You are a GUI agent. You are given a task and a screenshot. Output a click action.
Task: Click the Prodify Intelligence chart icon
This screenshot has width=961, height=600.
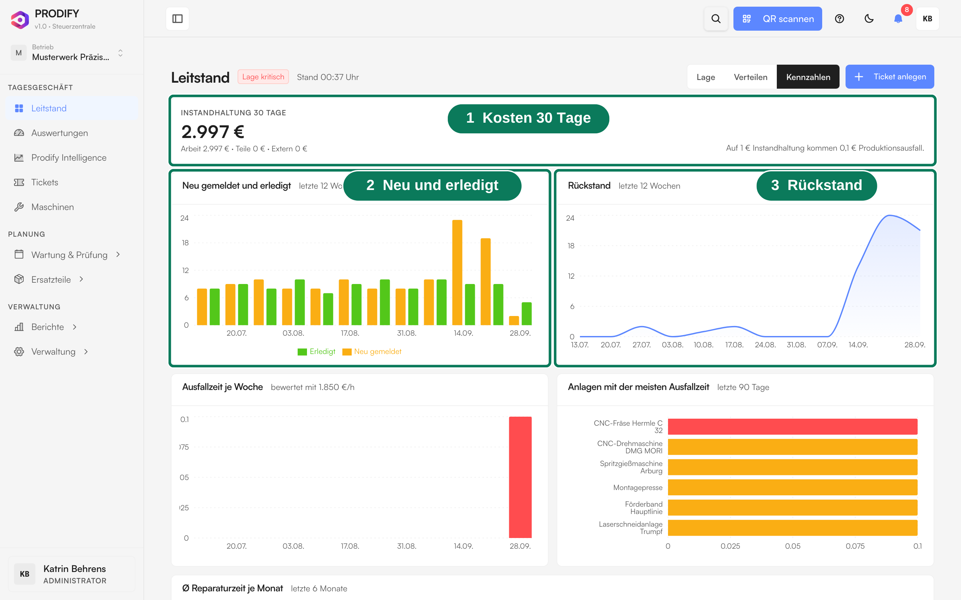click(x=19, y=158)
